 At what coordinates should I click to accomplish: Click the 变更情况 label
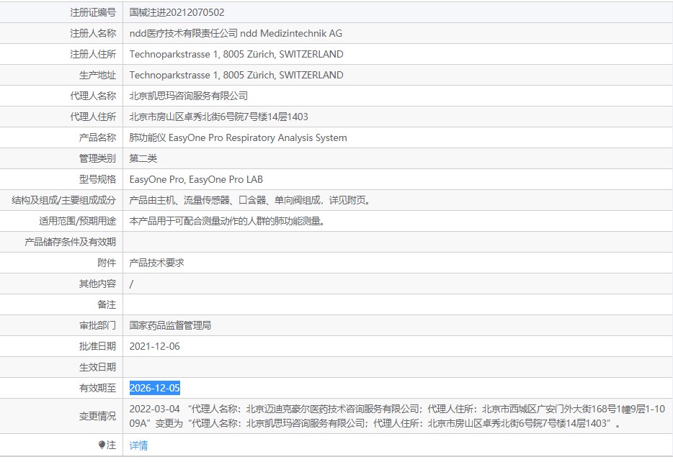(97, 416)
